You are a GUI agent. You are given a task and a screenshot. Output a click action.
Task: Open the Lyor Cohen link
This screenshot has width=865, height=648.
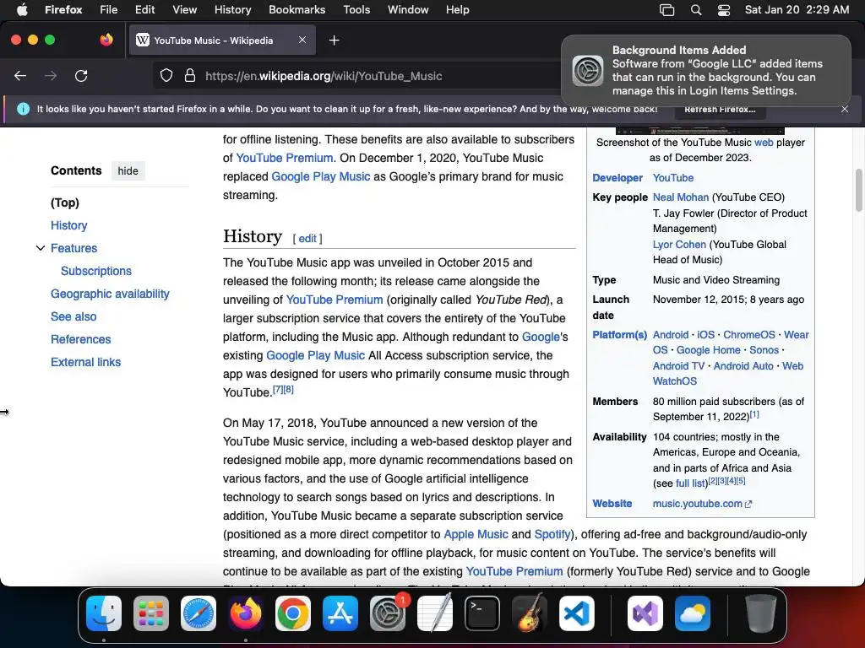click(679, 244)
